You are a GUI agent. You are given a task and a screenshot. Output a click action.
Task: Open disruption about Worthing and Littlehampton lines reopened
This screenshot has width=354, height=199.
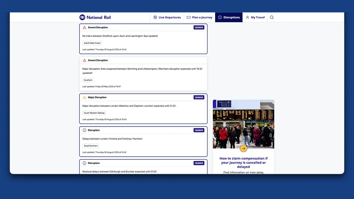[142, 71]
